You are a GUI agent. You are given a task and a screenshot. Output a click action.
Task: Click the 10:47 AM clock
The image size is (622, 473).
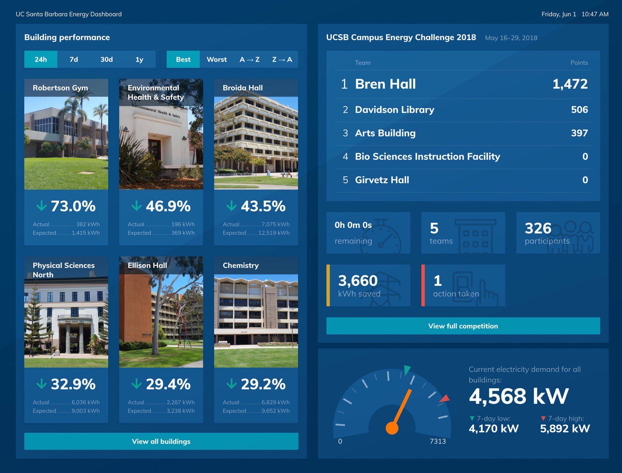(x=595, y=14)
